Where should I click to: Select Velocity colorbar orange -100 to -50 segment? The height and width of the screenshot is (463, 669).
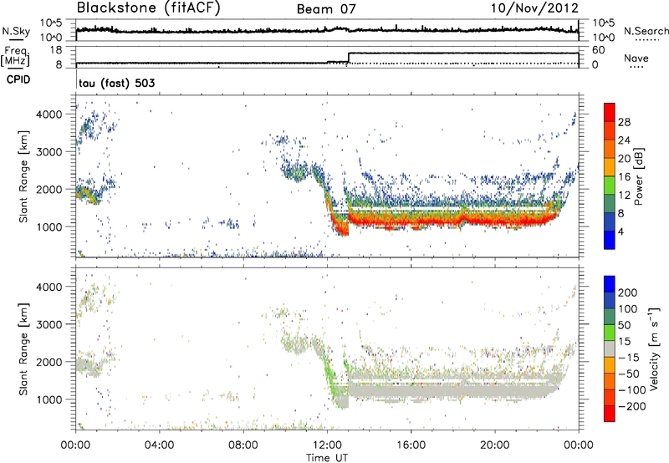pyautogui.click(x=610, y=381)
